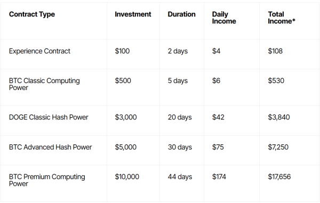The image size is (320, 203).
Task: Click the $7,250 total income cell
Action: tap(278, 147)
